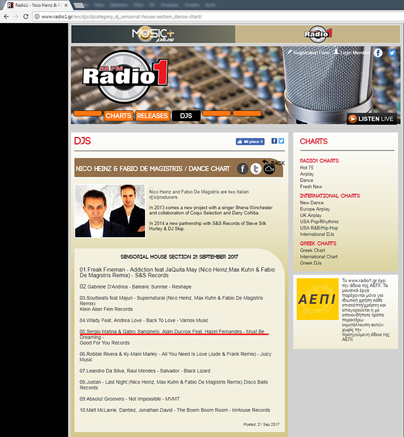Click the LISTEN LIVE play button
This screenshot has height=437, width=404.
[x=372, y=119]
